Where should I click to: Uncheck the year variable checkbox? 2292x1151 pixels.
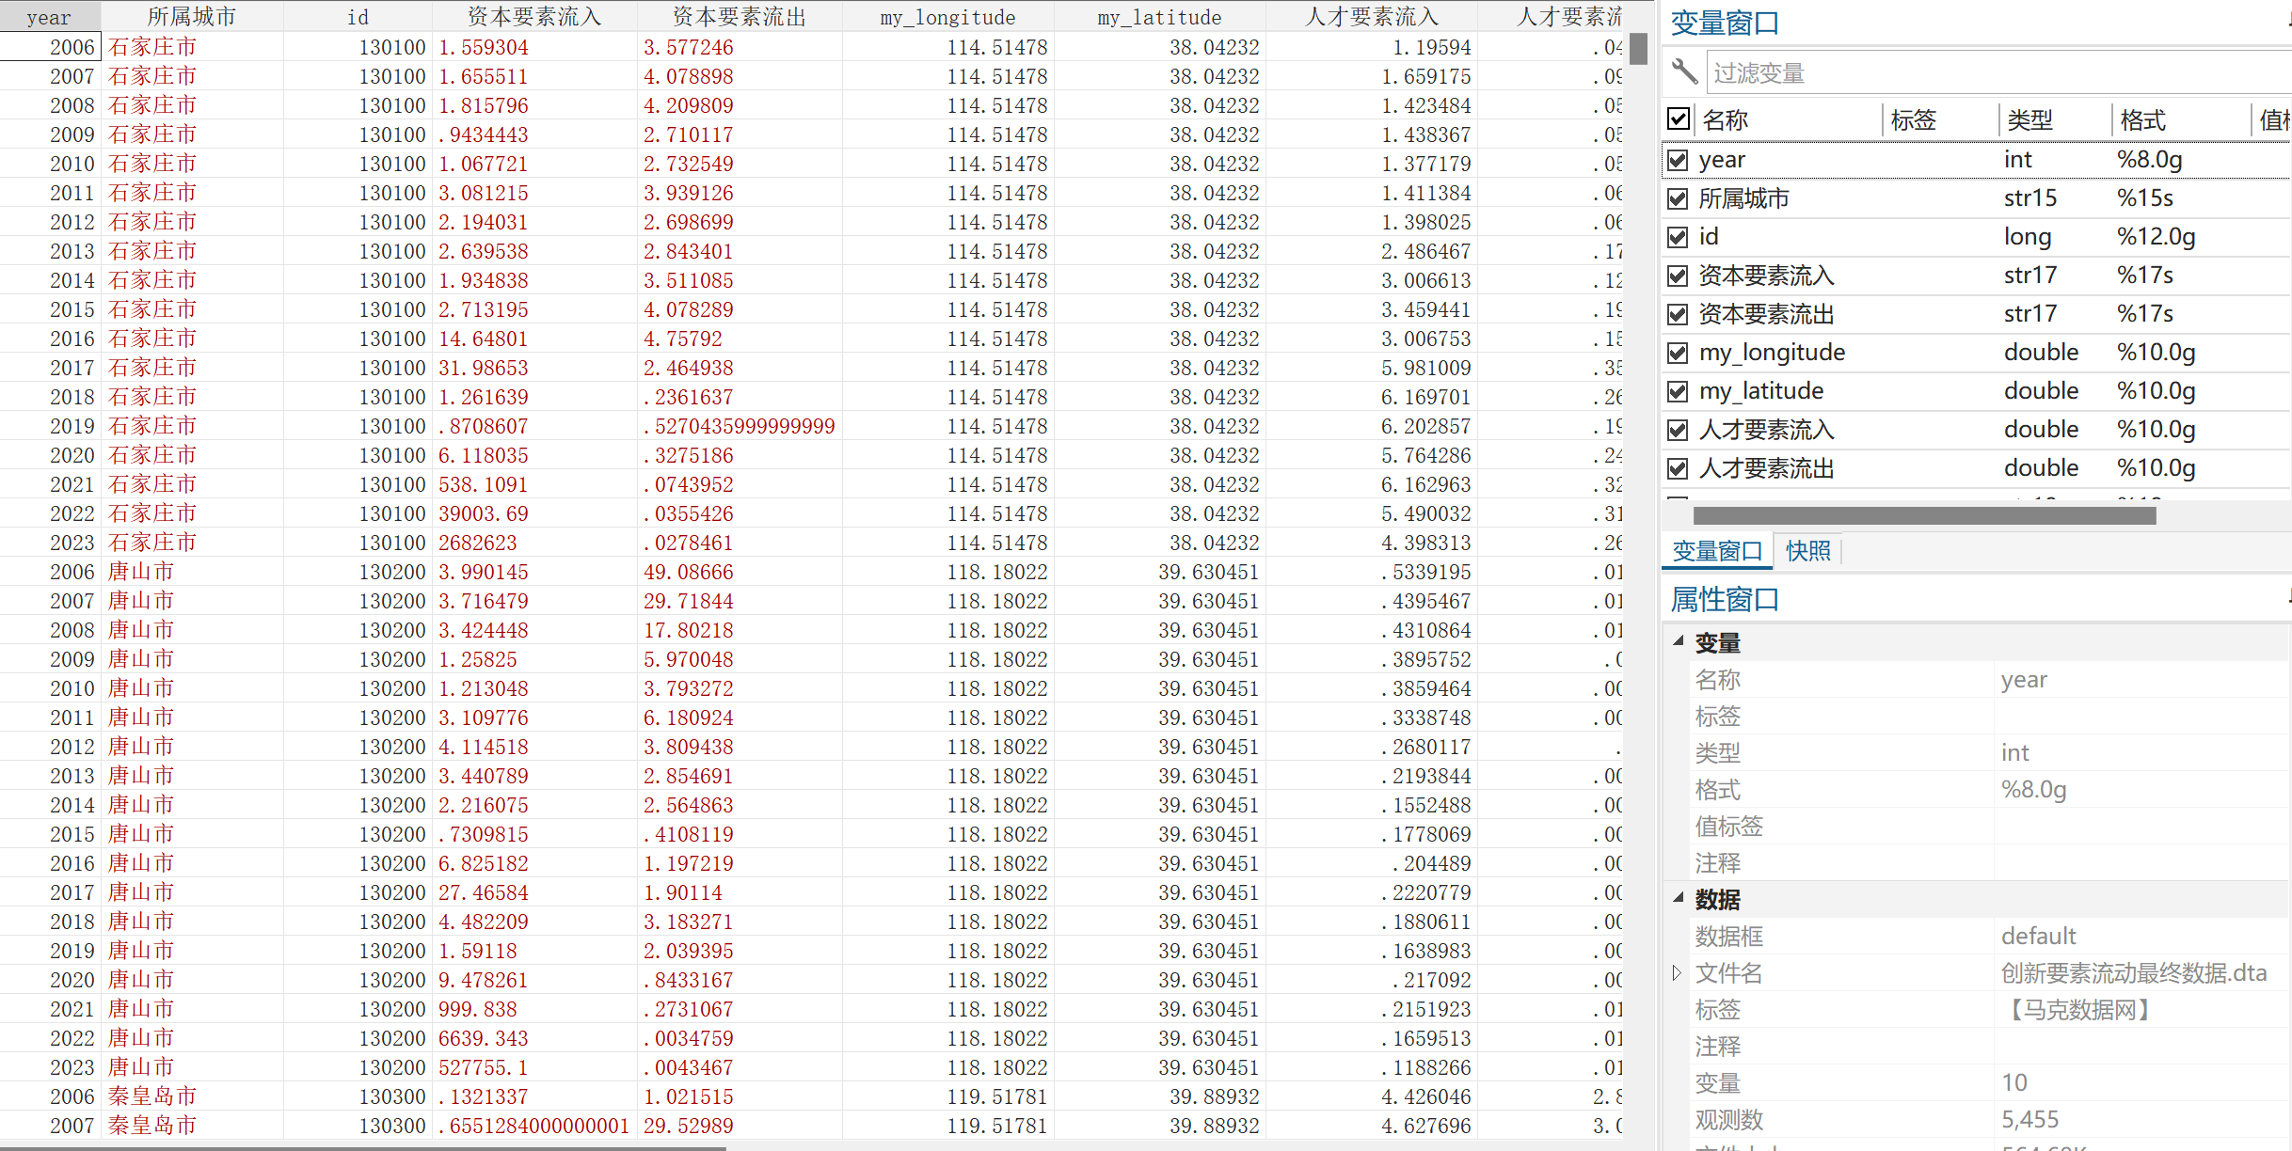[1678, 160]
